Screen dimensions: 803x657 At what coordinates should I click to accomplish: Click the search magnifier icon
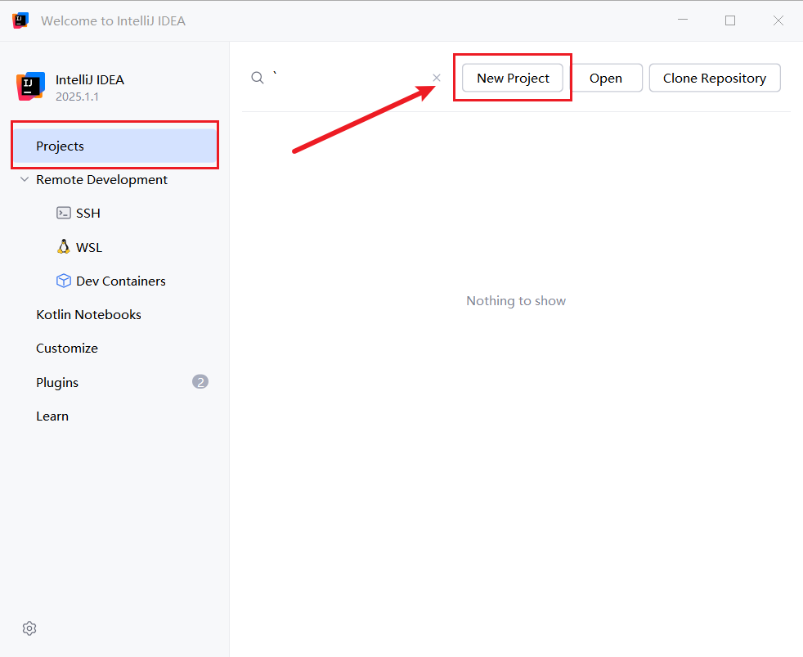coord(257,78)
